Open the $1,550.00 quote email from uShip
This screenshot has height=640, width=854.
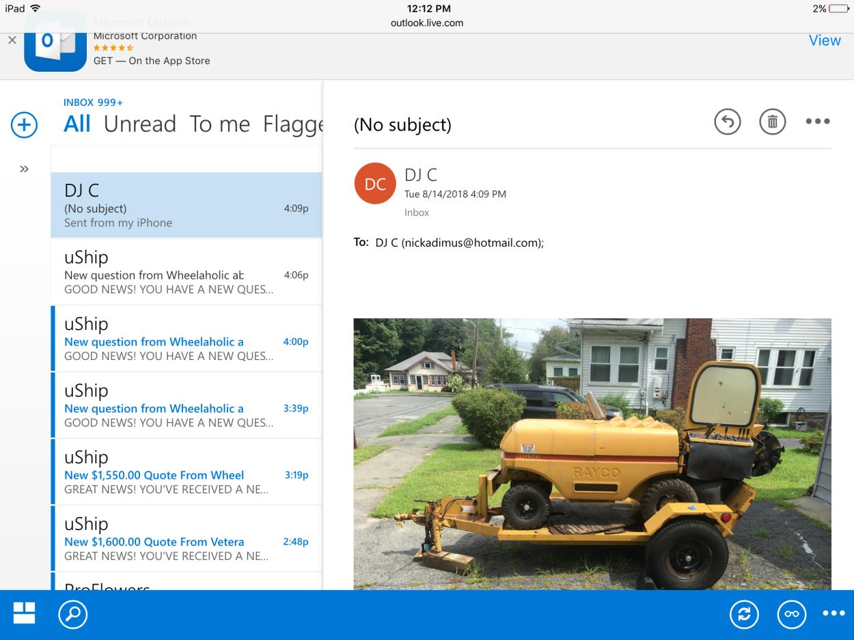coord(186,472)
